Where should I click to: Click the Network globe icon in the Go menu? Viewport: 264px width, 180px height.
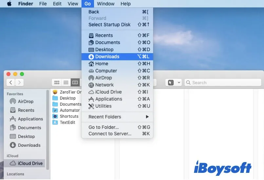pos(91,85)
